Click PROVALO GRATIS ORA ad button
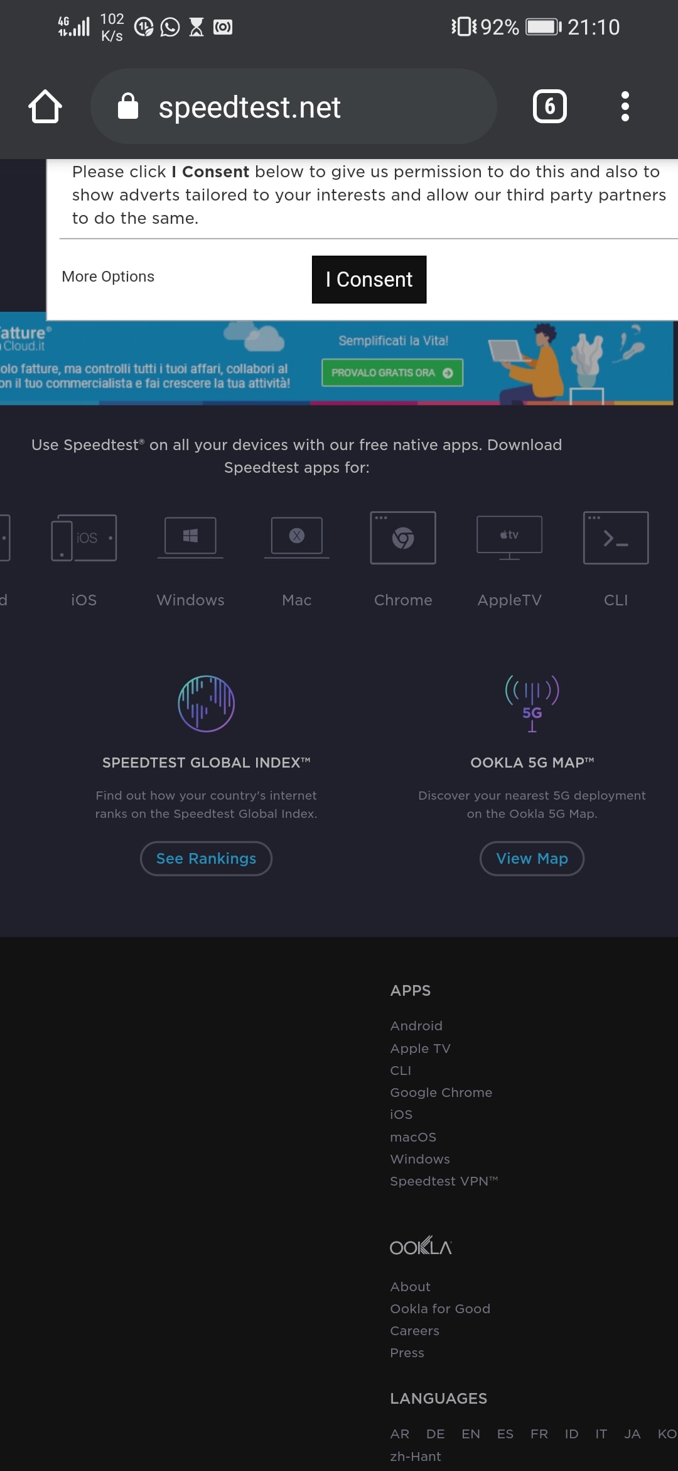This screenshot has width=678, height=1471. (x=392, y=373)
